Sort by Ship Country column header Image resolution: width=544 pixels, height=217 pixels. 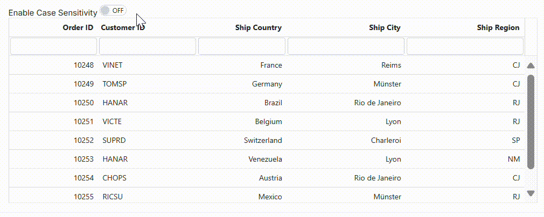pyautogui.click(x=258, y=28)
